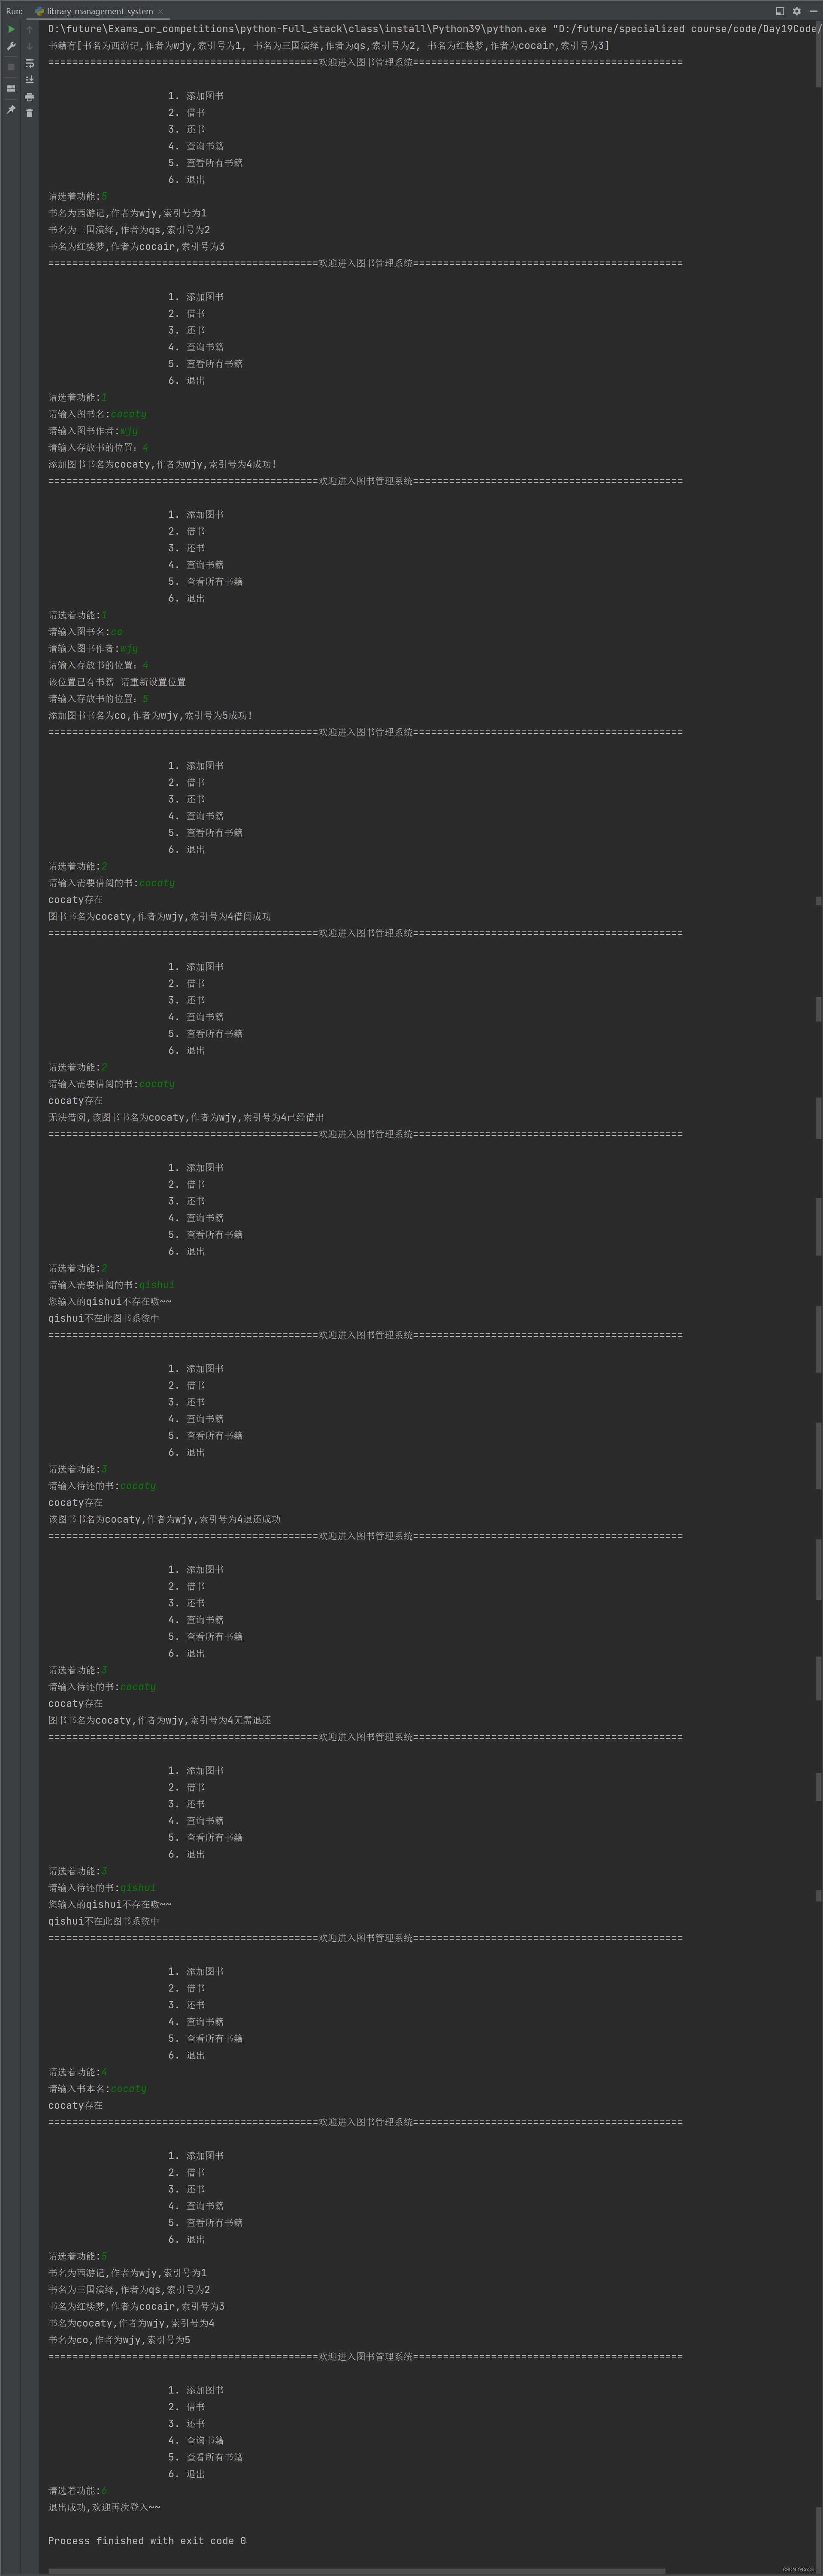Click the Print console output icon

(29, 96)
